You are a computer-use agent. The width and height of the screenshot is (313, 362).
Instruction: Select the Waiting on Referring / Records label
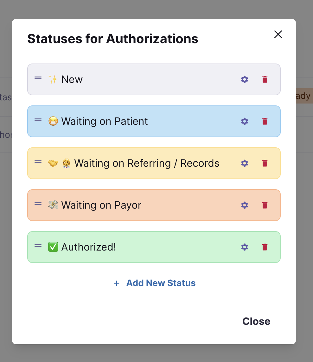pos(147,163)
